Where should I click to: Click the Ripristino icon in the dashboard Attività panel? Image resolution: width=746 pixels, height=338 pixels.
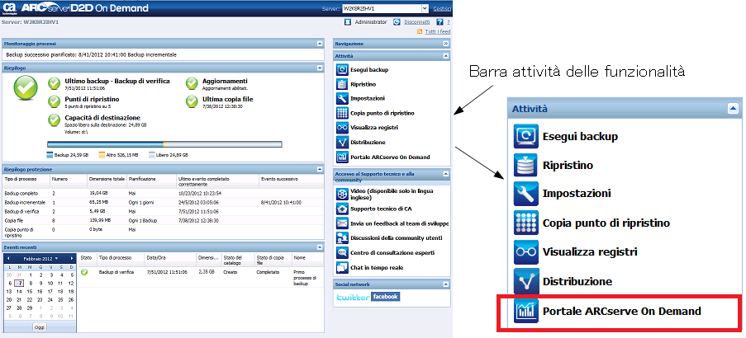342,84
